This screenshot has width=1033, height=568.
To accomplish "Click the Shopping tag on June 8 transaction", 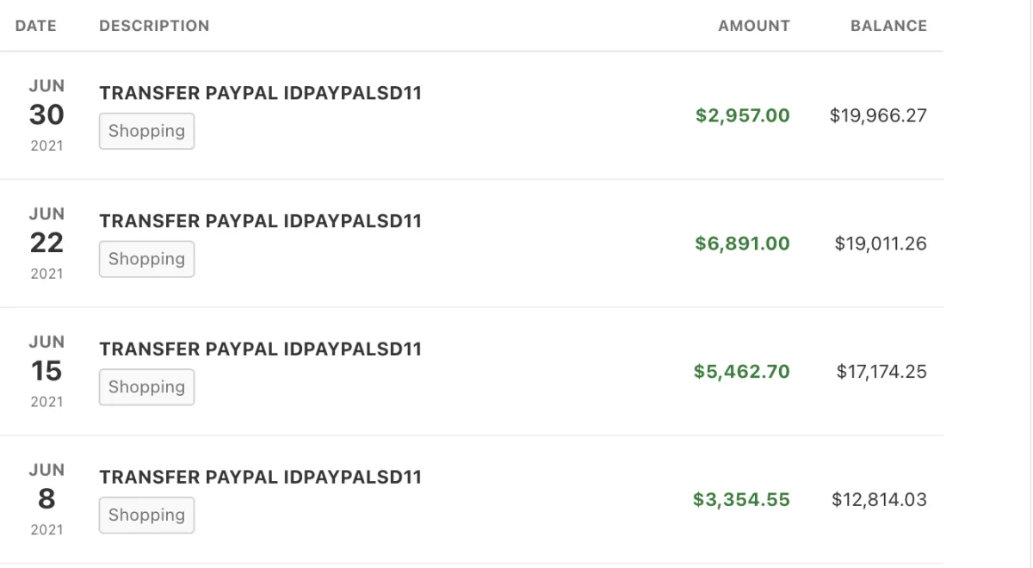I will (146, 516).
